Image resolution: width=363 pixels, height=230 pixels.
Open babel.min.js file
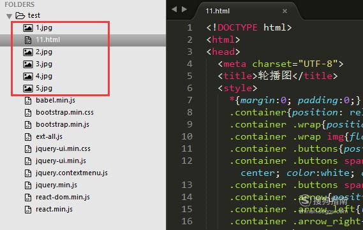56,100
